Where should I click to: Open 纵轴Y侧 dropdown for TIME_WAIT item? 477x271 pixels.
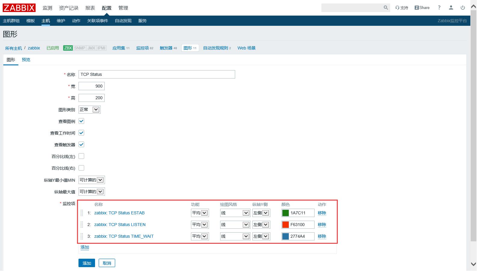(x=261, y=236)
